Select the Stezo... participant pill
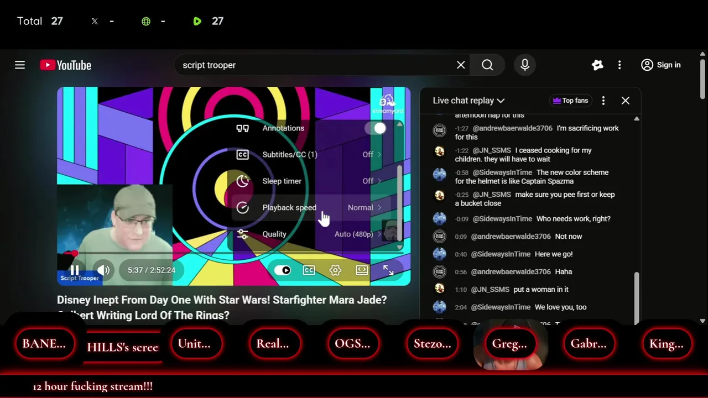Screen dimensions: 708x398 point(432,344)
